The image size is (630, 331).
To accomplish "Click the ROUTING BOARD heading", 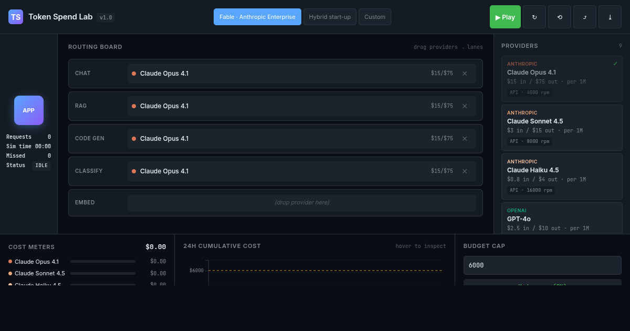I will point(95,47).
